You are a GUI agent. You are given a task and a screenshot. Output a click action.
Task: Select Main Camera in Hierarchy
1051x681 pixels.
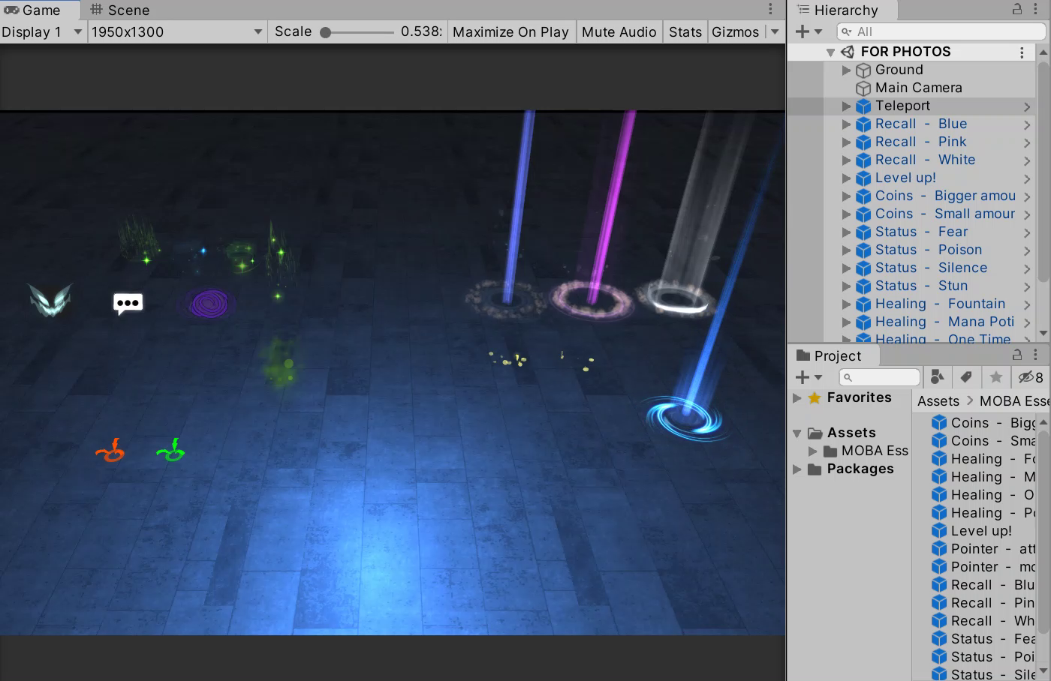tap(918, 88)
